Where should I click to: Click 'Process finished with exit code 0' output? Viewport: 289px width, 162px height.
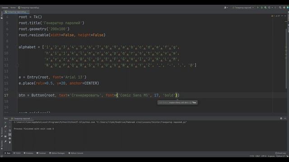click(34, 129)
